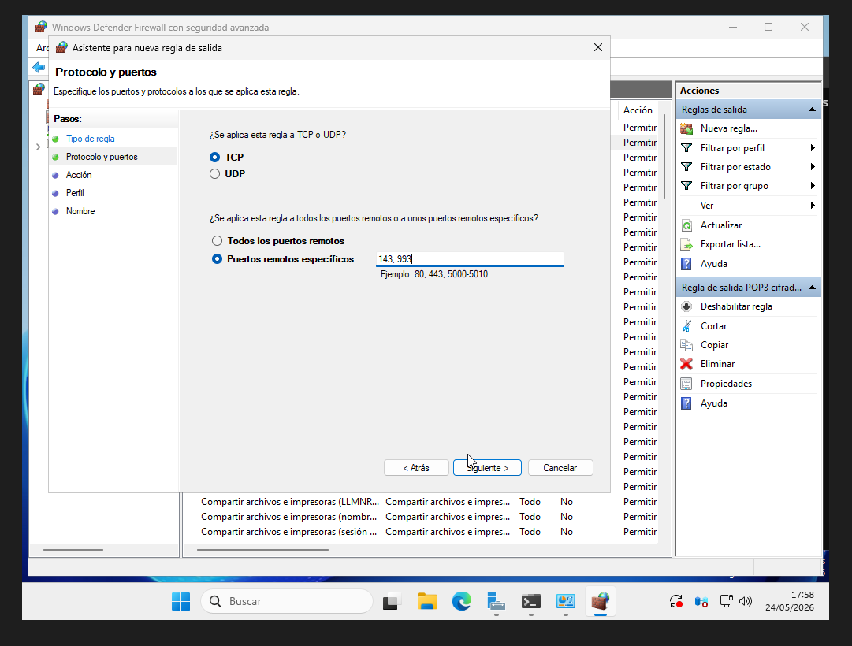Click the Propiedades action label
Viewport: 852px width, 646px height.
pos(726,384)
